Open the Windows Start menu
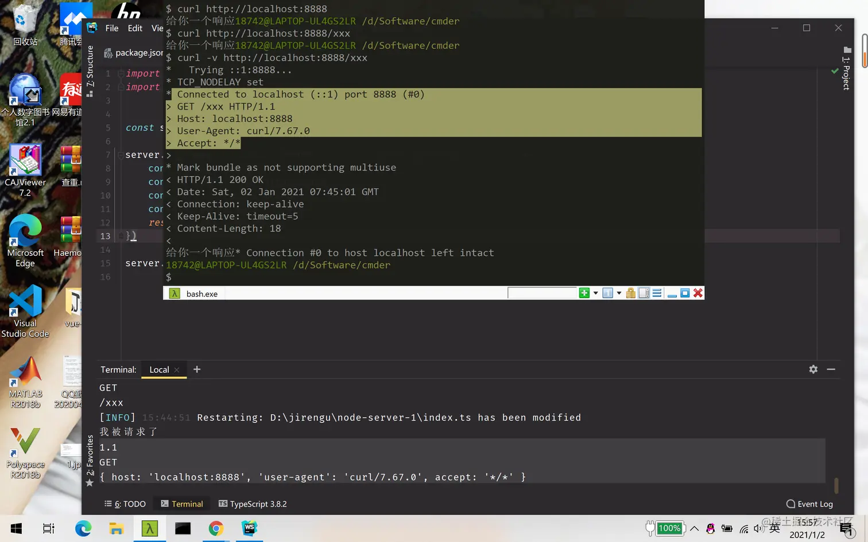The image size is (868, 542). (x=16, y=528)
